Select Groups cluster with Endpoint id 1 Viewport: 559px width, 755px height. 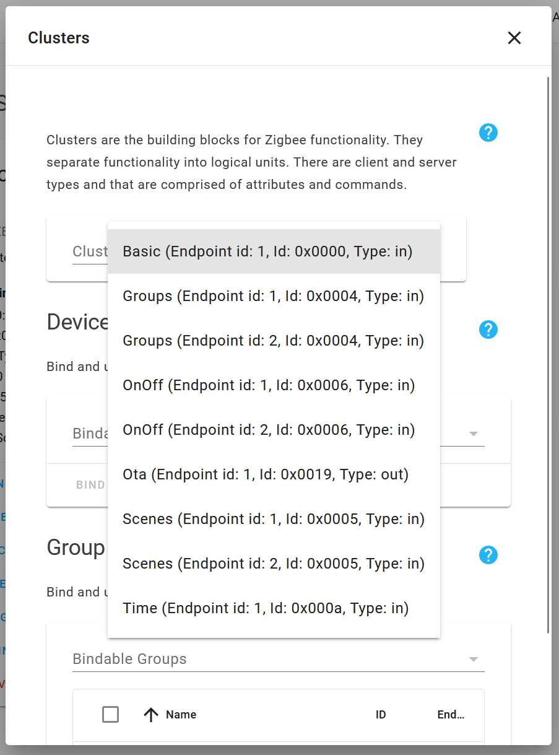point(274,296)
